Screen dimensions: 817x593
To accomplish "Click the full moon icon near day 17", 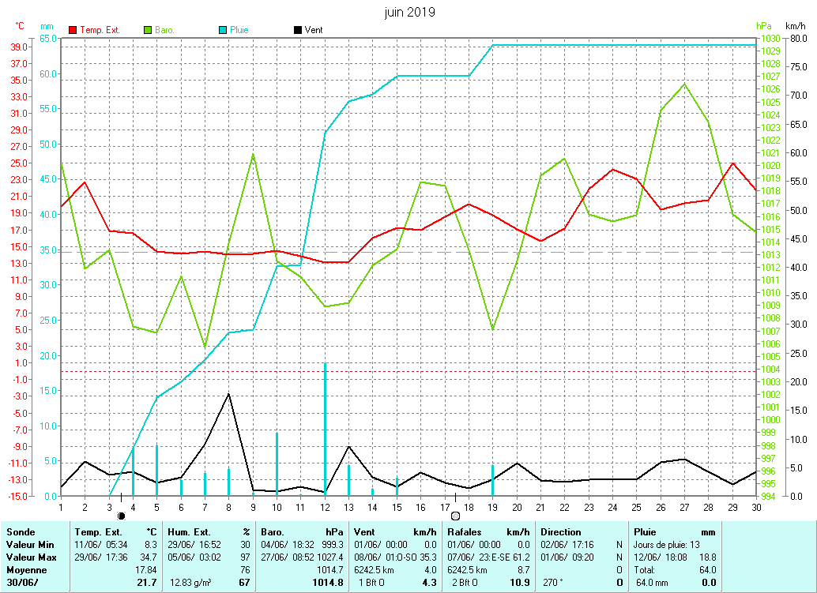I will click(455, 515).
